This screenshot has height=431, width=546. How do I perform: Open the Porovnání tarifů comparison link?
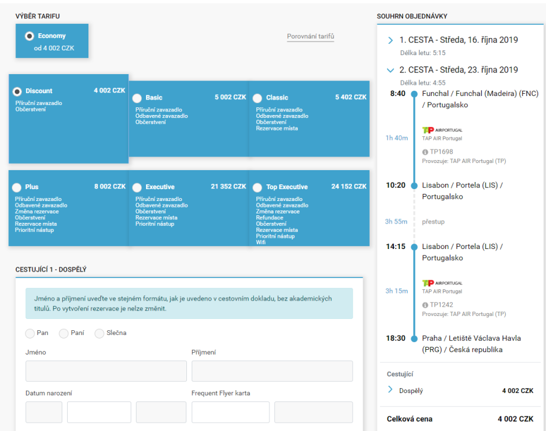coord(310,37)
